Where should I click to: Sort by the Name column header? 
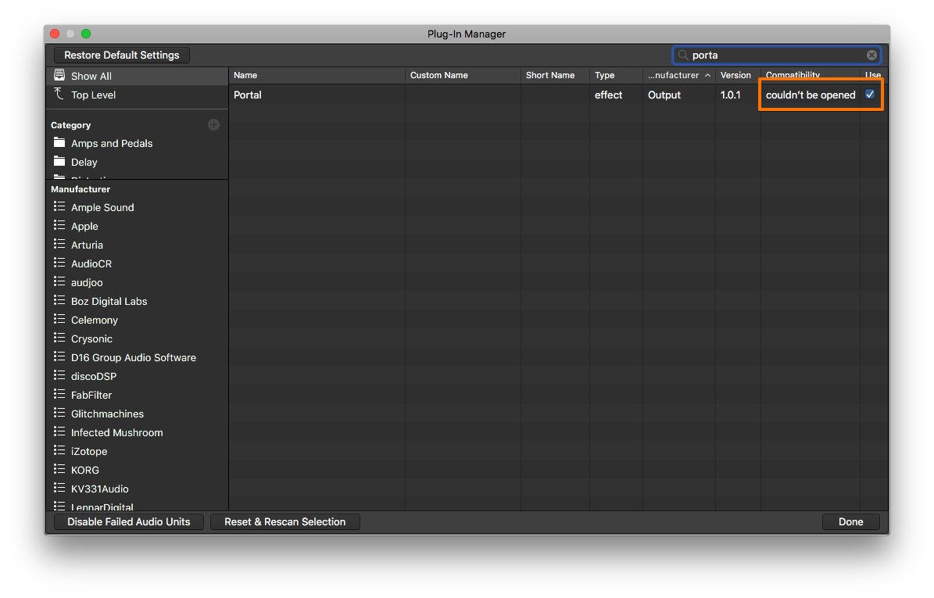[x=317, y=75]
